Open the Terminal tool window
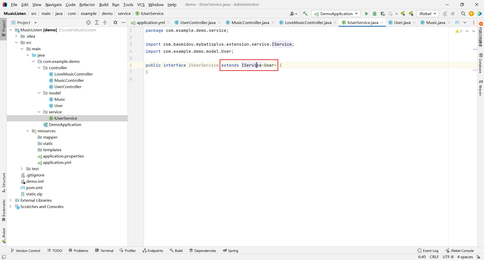The width and height of the screenshot is (484, 260). point(104,251)
